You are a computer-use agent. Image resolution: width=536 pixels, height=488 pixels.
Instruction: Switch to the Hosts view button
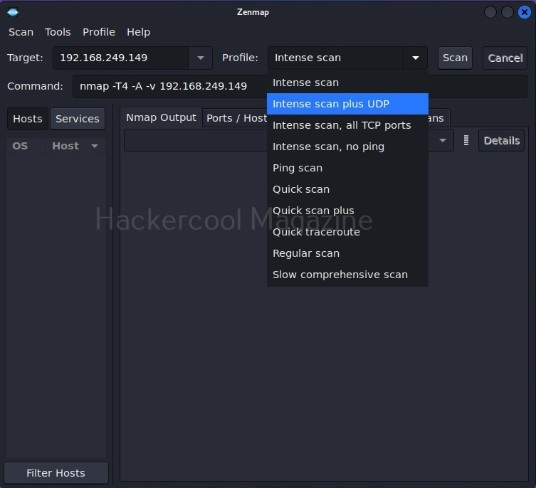[28, 119]
